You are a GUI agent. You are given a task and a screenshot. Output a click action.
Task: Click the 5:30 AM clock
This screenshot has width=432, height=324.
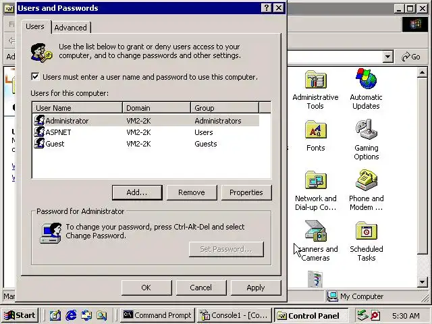406,315
